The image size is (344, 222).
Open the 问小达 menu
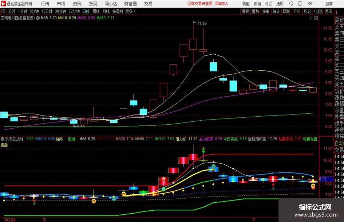[111, 4]
